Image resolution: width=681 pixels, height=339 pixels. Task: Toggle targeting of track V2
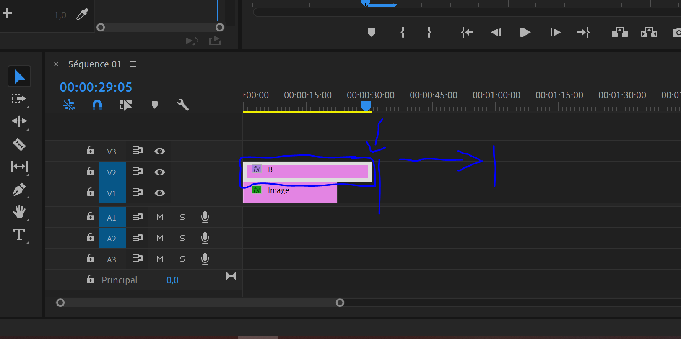point(112,172)
